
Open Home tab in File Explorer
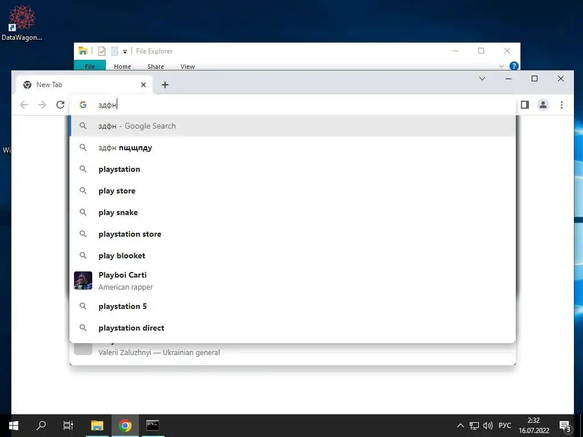coord(122,67)
